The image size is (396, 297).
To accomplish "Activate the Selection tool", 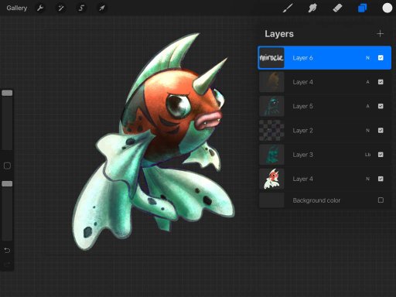I will pos(81,8).
